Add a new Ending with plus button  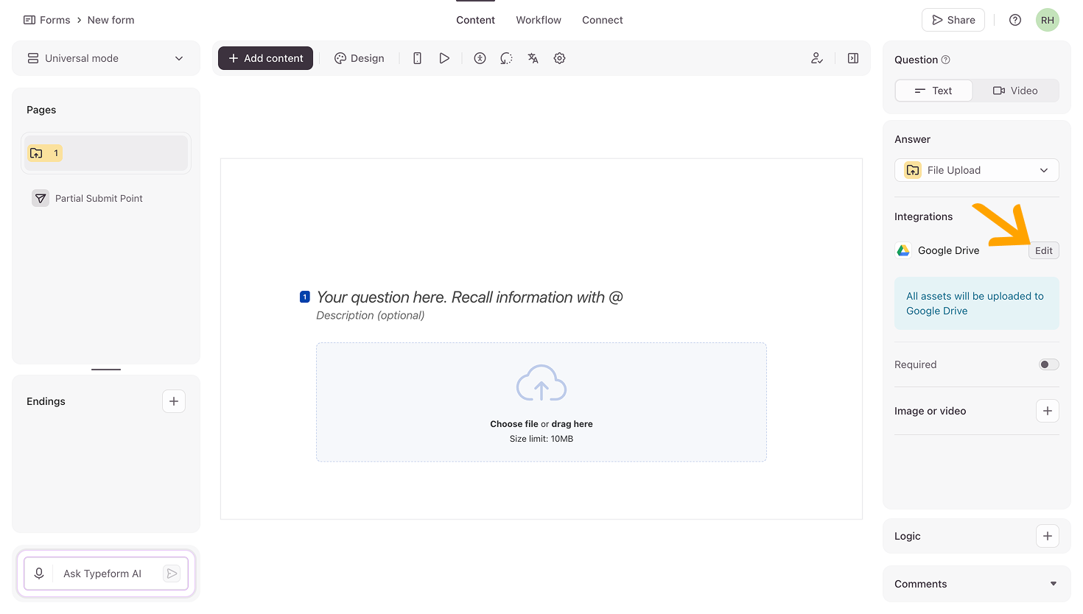coord(174,401)
